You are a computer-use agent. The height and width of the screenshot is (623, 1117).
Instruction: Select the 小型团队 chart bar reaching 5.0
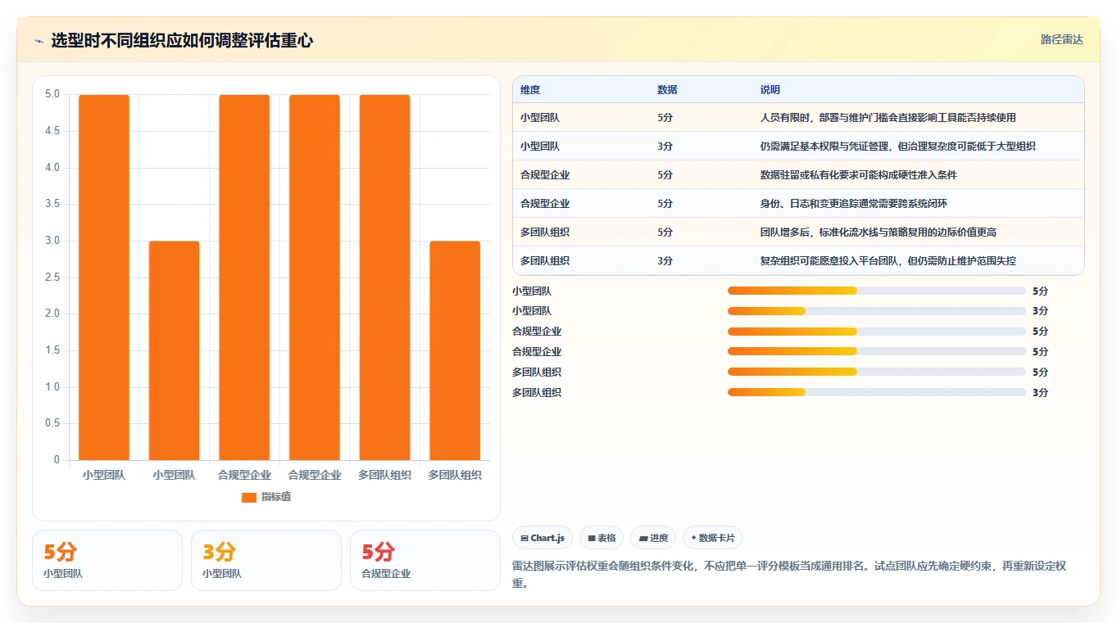(x=104, y=278)
